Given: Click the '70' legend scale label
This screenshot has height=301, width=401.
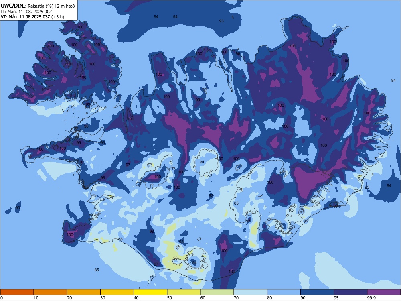Looking at the screenshot, I should pos(236,298).
